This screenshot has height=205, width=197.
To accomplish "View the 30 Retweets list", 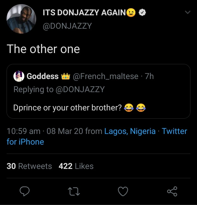I will 29,166.
